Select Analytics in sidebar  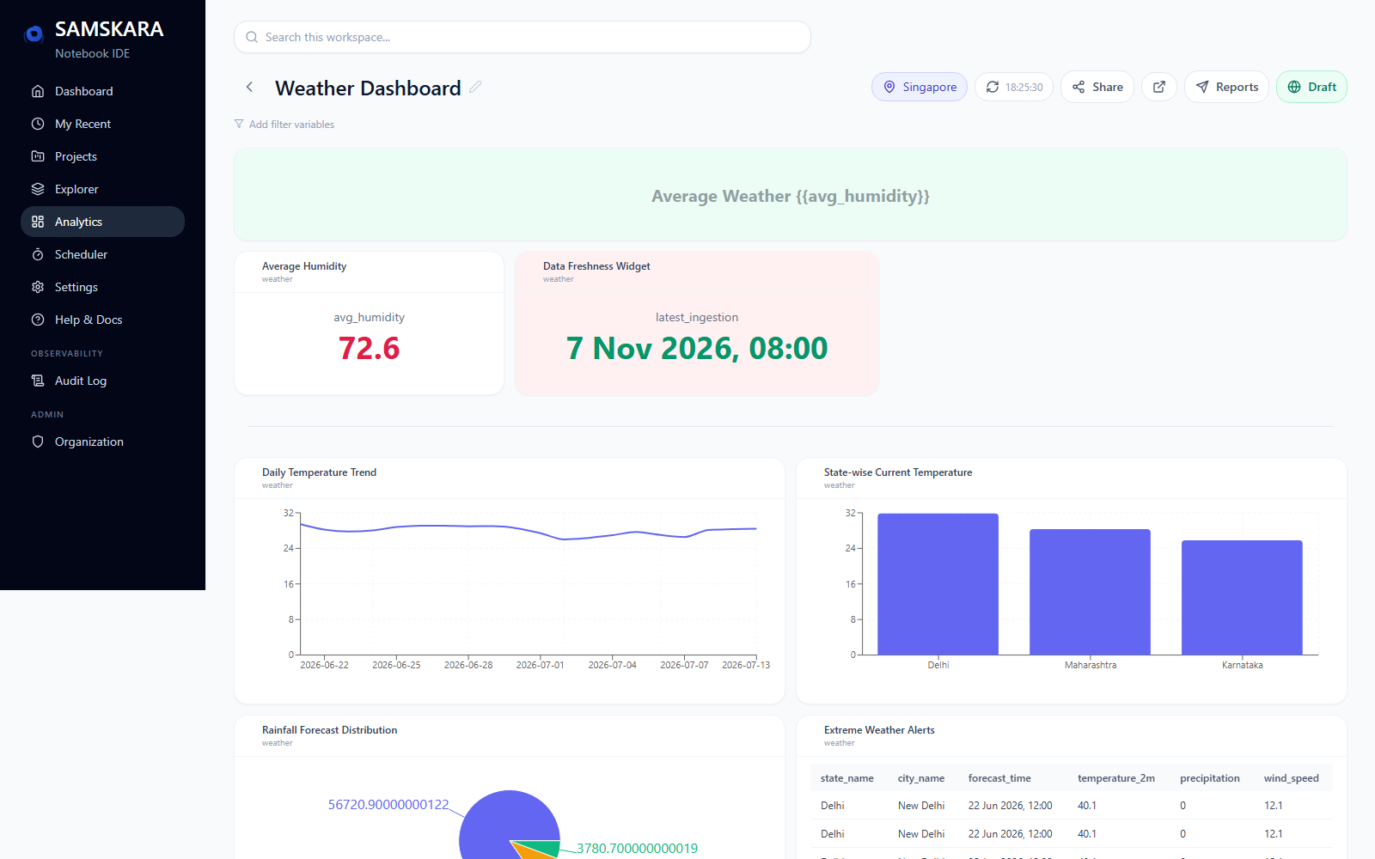click(x=102, y=222)
